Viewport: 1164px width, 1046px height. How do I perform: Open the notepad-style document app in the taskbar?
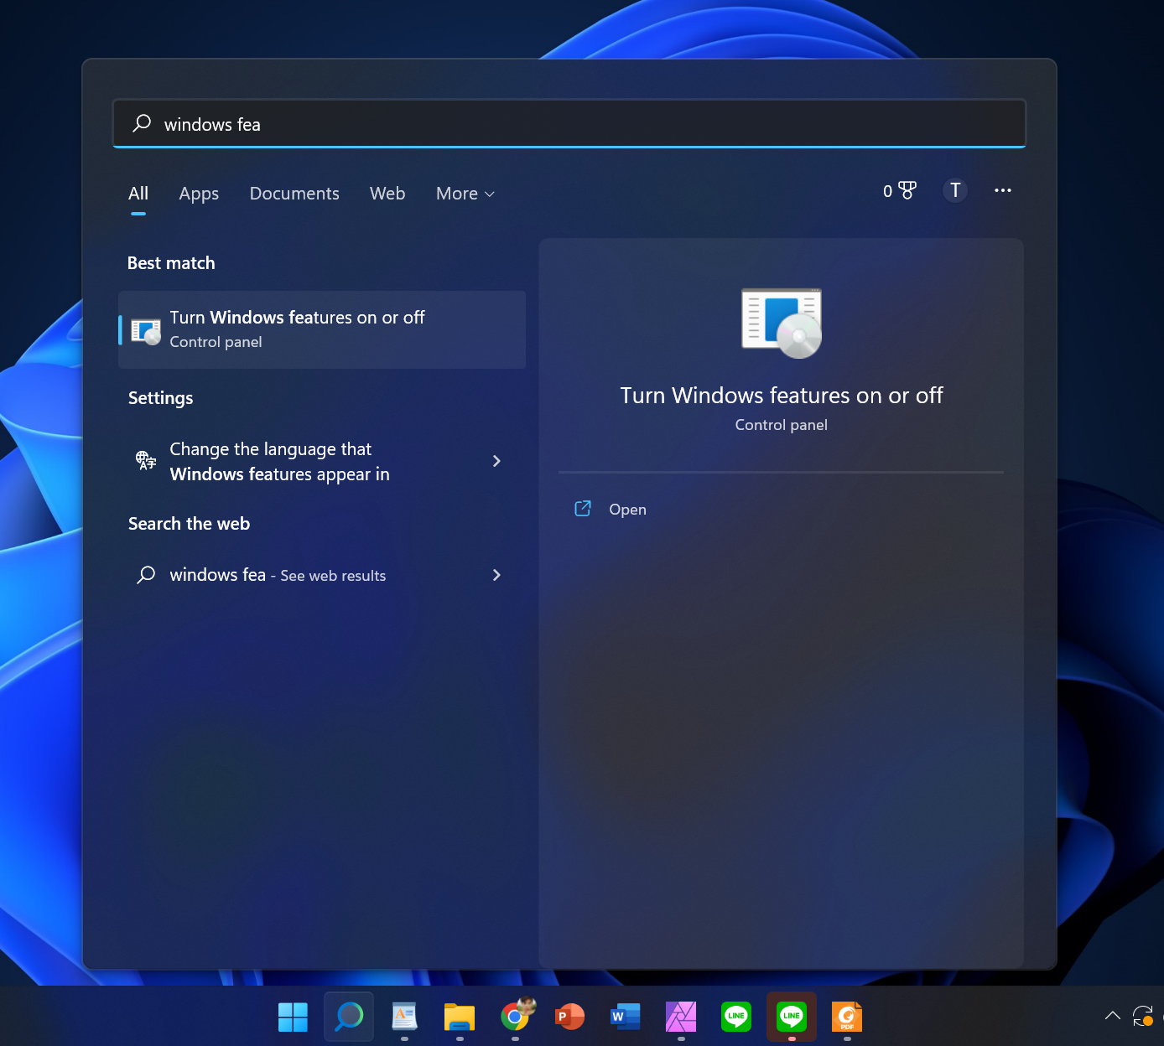pyautogui.click(x=404, y=1017)
